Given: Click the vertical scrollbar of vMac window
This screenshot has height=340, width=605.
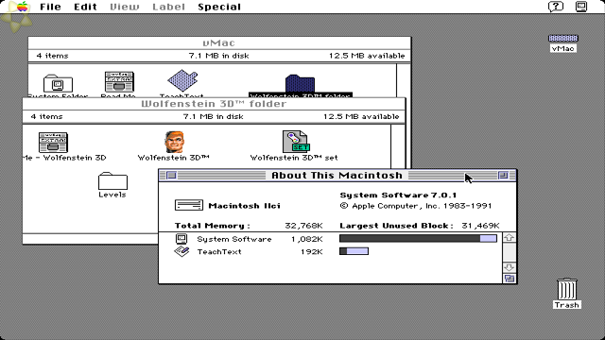Looking at the screenshot, I should pyautogui.click(x=404, y=80).
